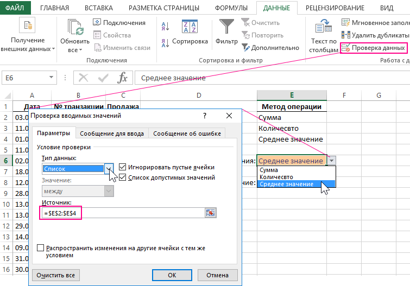Screen dimensions: 410x286
Task: Open Advanced filter options
Action: pyautogui.click(x=270, y=48)
